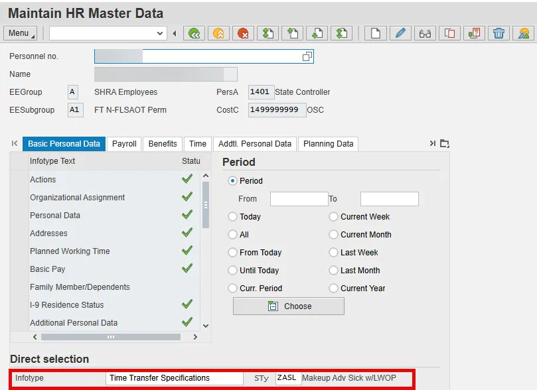Go to first page icon
The image size is (537, 390).
268,34
